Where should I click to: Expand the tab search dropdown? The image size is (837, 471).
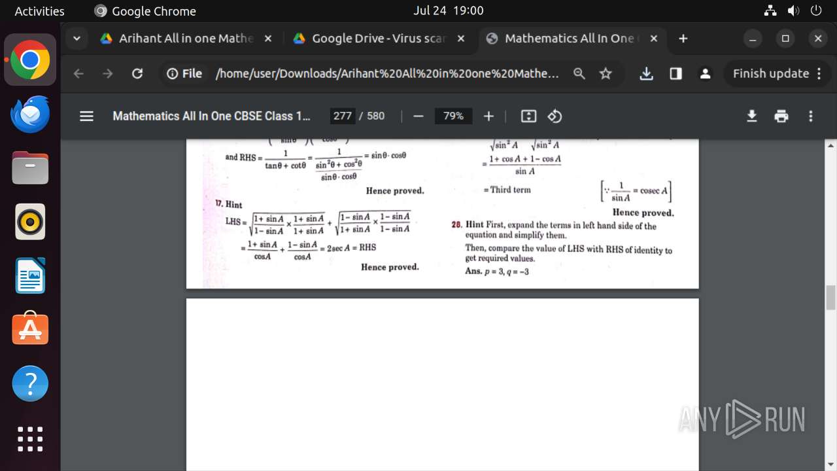pyautogui.click(x=77, y=39)
